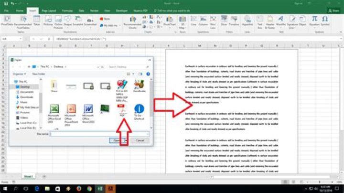Image resolution: width=344 pixels, height=193 pixels.
Task: Click the Tell me what you want box
Action: click(172, 11)
